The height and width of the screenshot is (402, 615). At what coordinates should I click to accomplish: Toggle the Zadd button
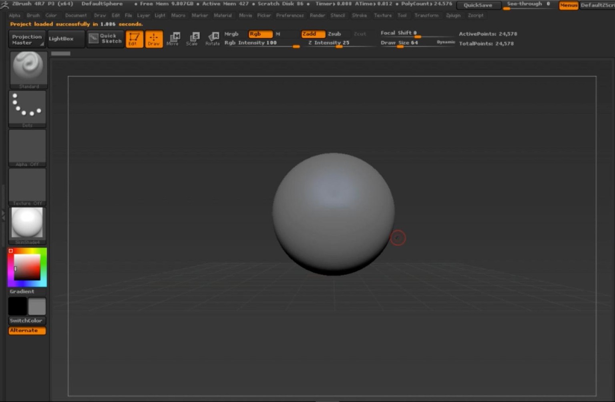pyautogui.click(x=313, y=34)
